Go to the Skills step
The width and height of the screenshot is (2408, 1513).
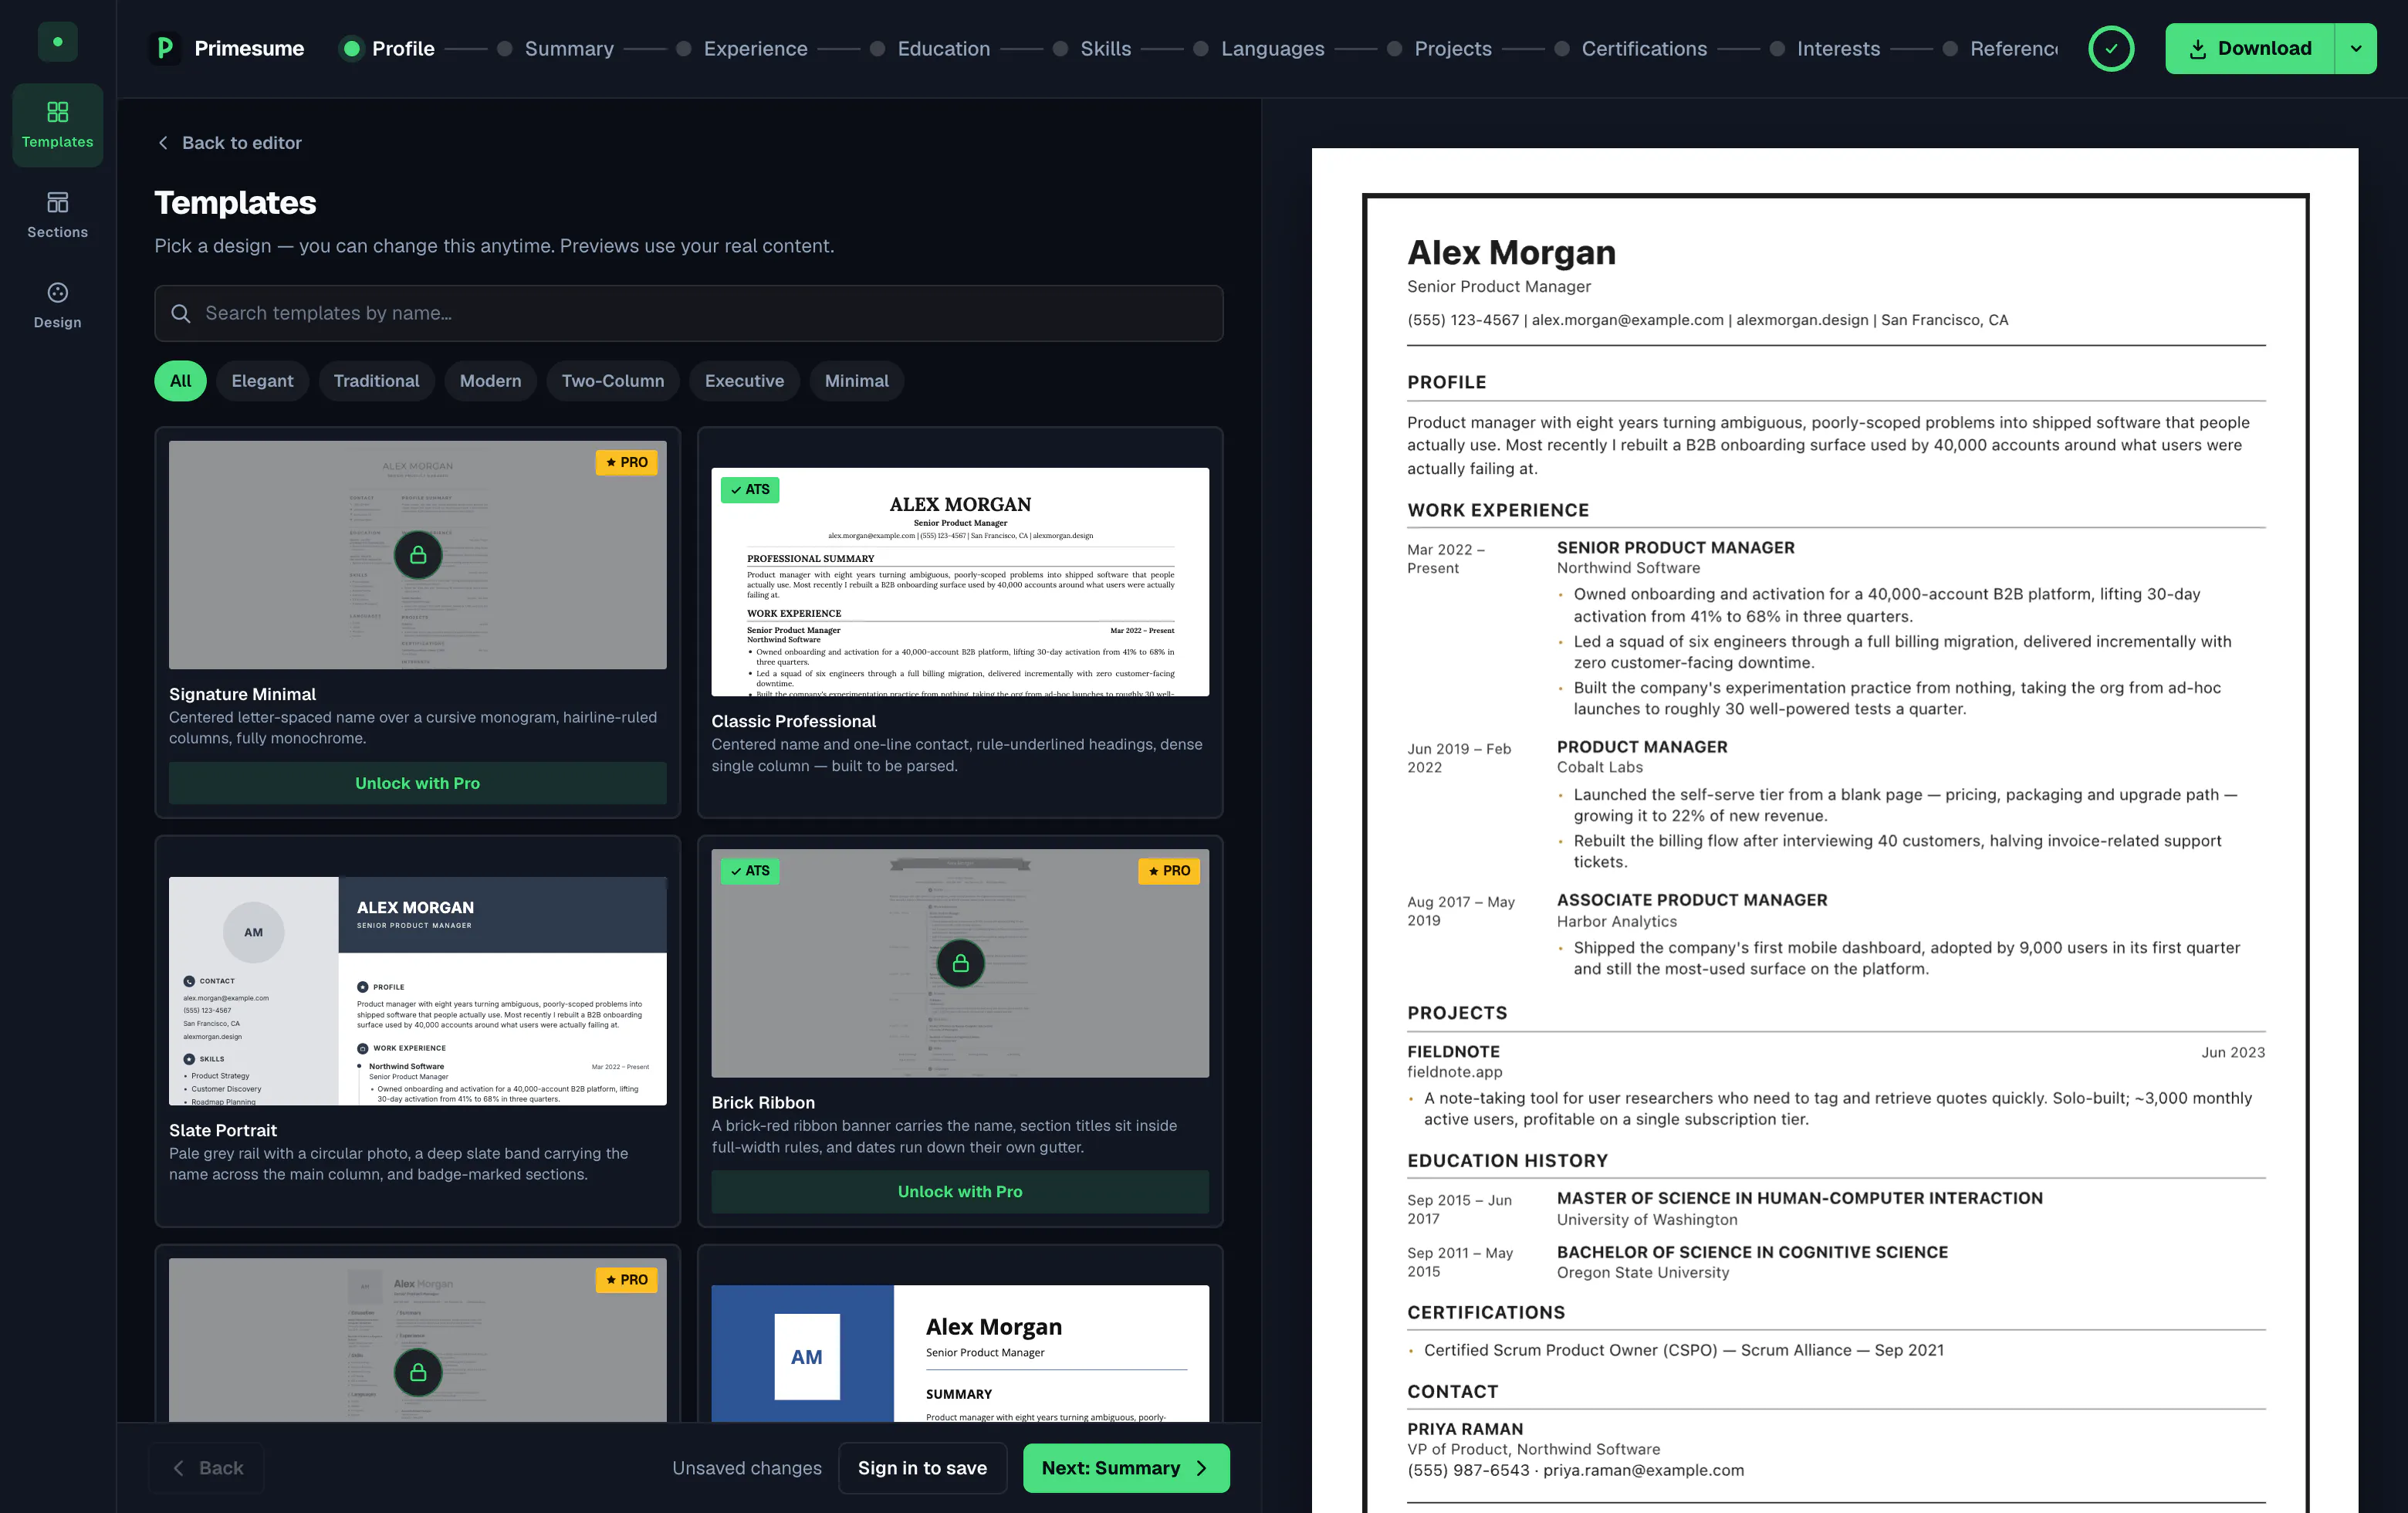[1091, 48]
